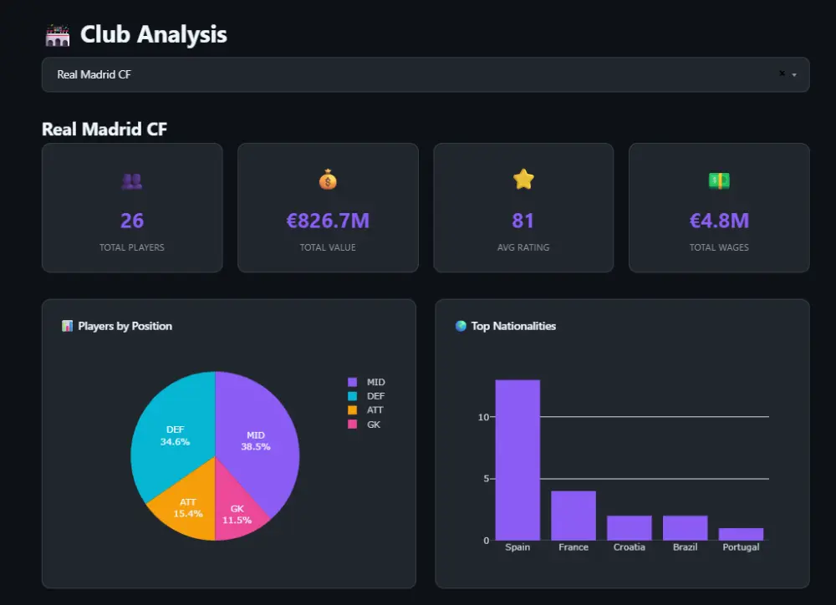Click the green banknote Total Wages icon
Viewport: 836px width, 605px height.
(x=719, y=180)
